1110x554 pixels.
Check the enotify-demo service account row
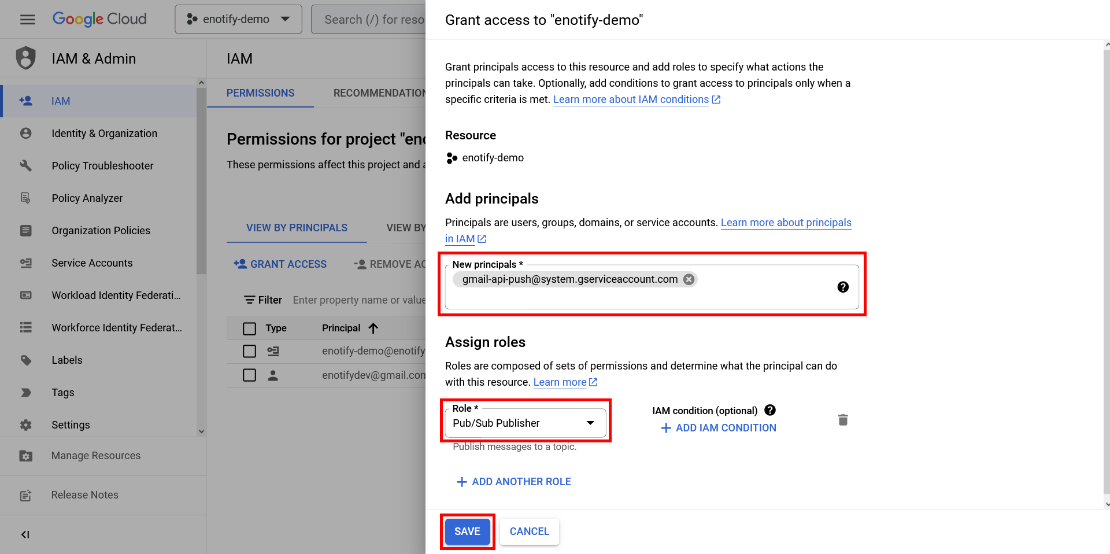pos(250,351)
